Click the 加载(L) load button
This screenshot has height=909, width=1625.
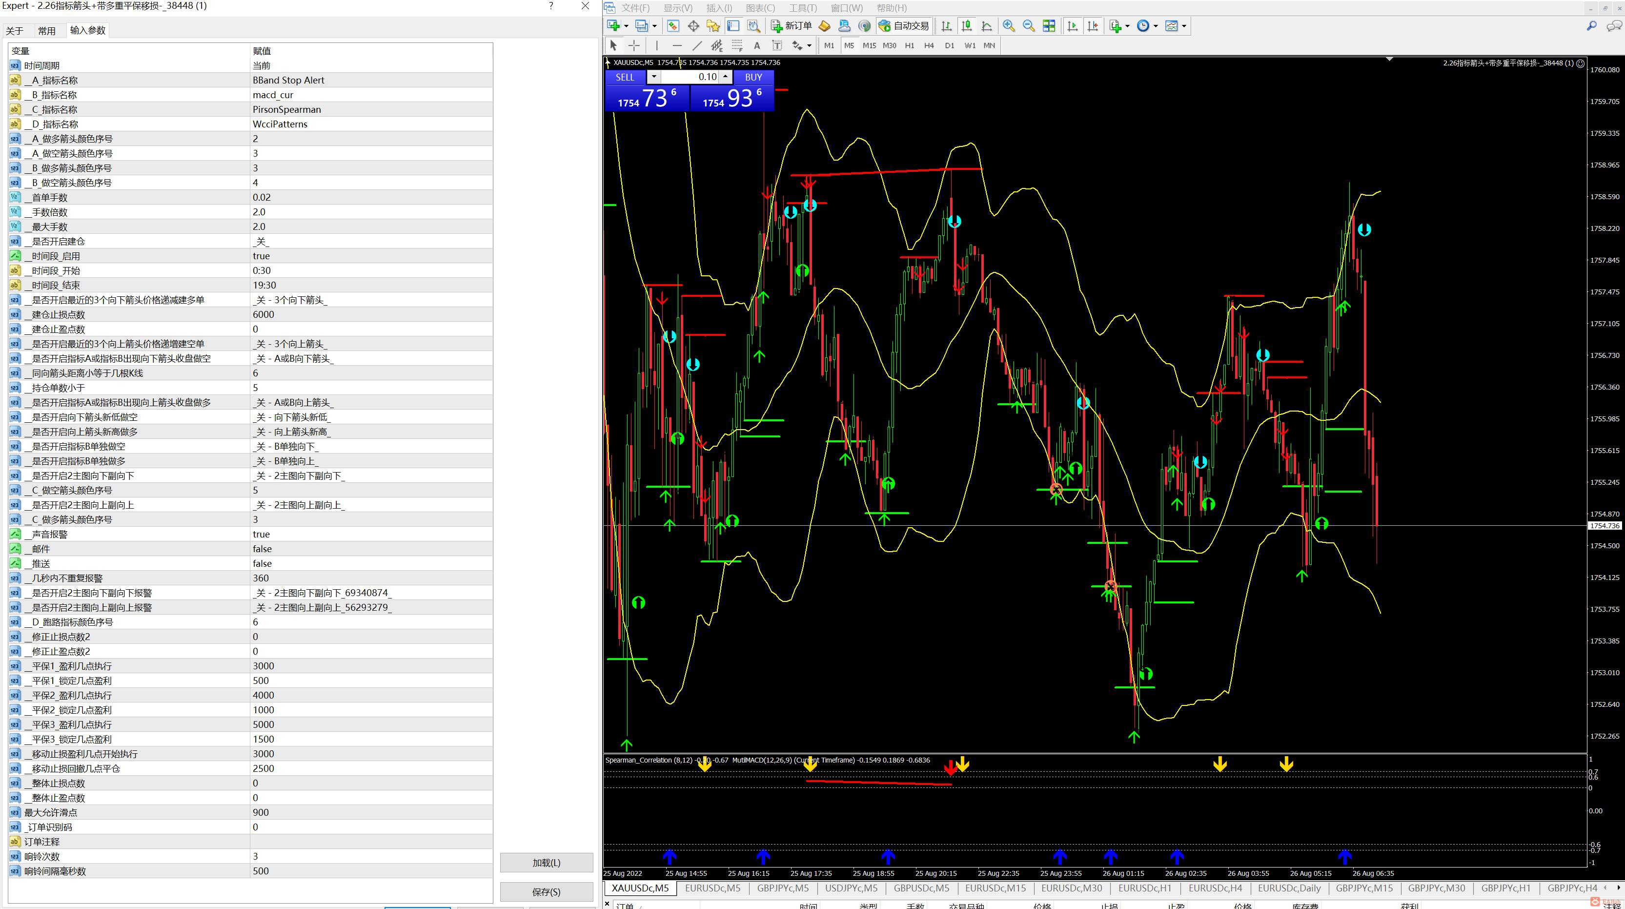point(546,862)
